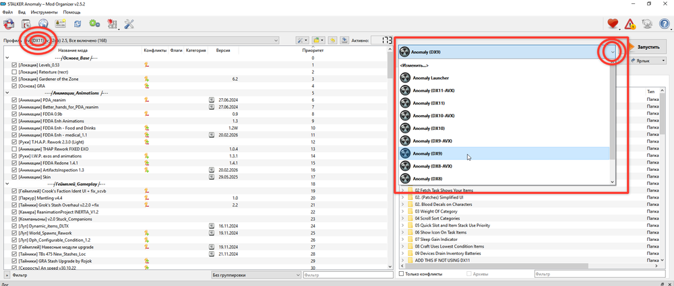Click the greyed Update icon in toolbar
Image resolution: width=674 pixels, height=286 pixels.
[x=647, y=24]
